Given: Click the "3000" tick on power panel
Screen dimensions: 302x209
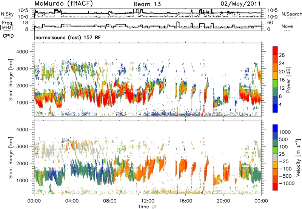Looking at the screenshot, I should click(22, 69).
